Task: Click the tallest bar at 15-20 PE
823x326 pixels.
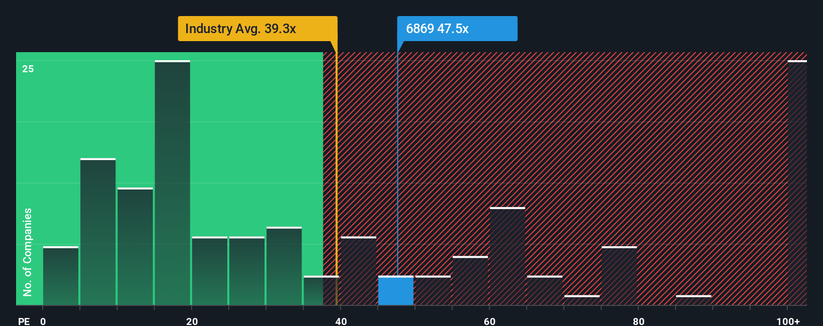Action: pos(173,183)
